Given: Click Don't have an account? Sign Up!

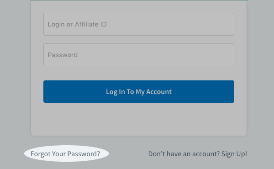Looking at the screenshot, I should tap(198, 154).
